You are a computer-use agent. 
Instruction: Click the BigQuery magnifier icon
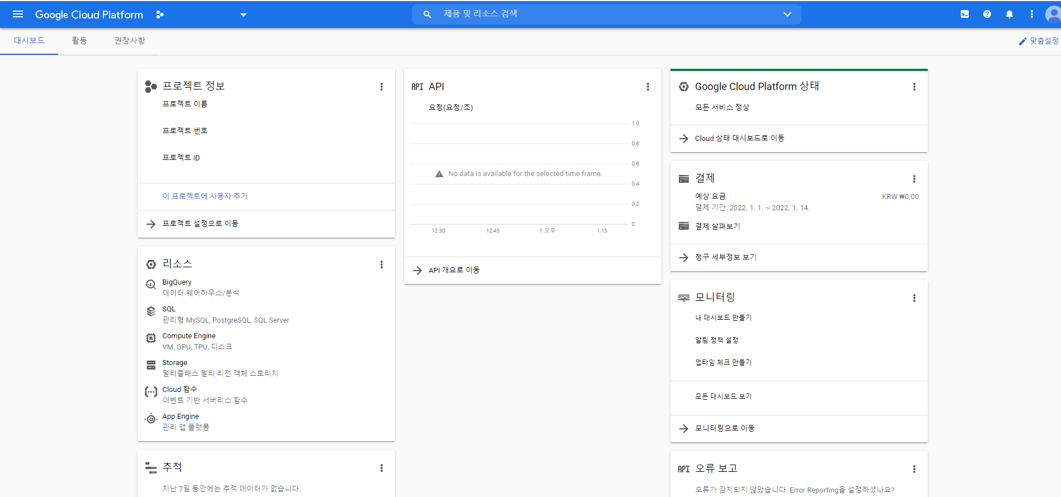(x=151, y=285)
